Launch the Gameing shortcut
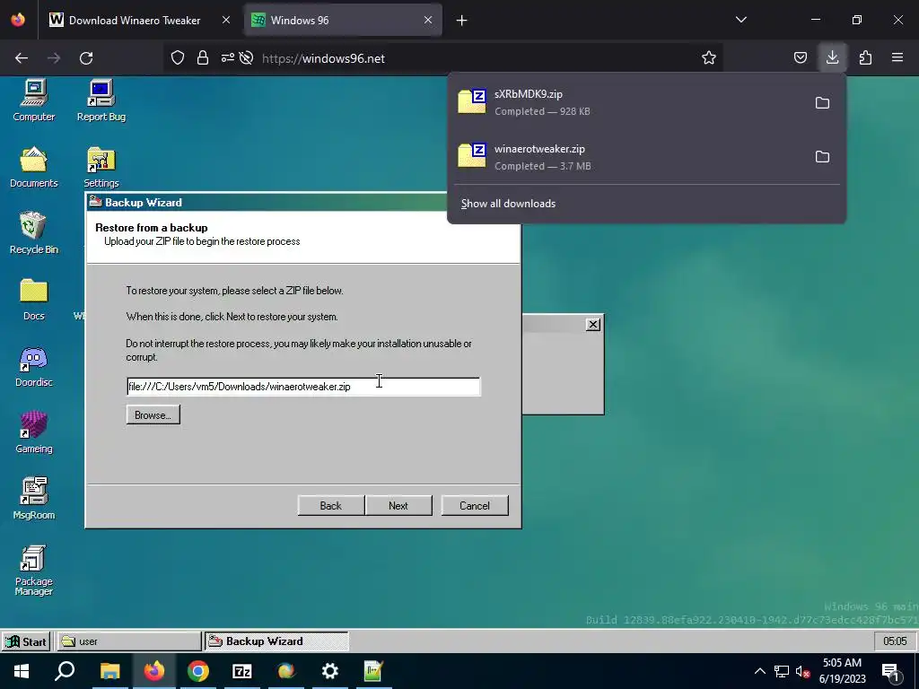This screenshot has height=689, width=919. [x=33, y=432]
